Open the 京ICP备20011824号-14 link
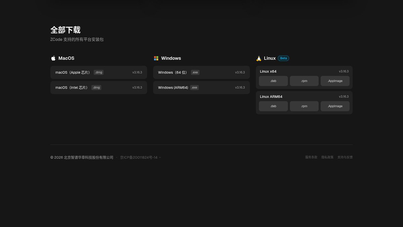This screenshot has height=227, width=403. pos(139,157)
